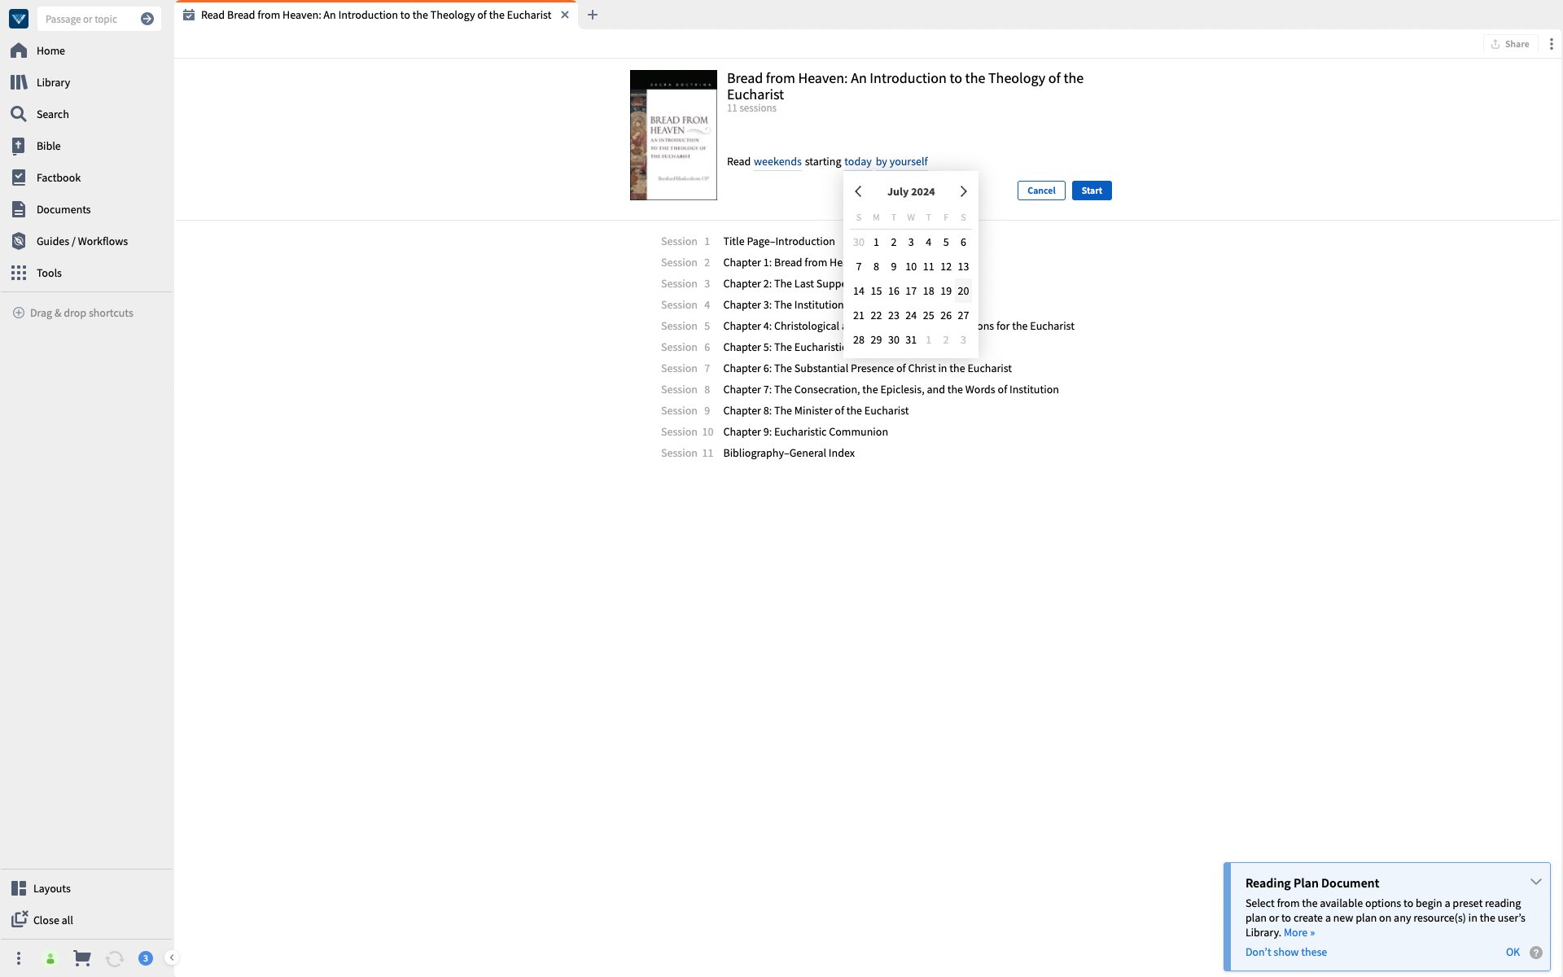This screenshot has height=977, width=1563.
Task: Change the by yourself option
Action: tap(901, 161)
